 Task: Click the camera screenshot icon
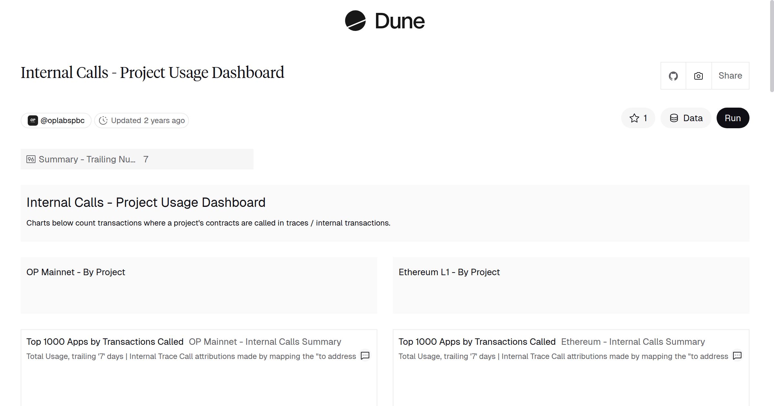(x=698, y=76)
